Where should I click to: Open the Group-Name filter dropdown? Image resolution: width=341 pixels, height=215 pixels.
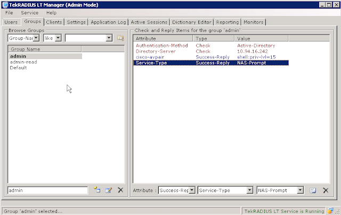tap(36, 38)
